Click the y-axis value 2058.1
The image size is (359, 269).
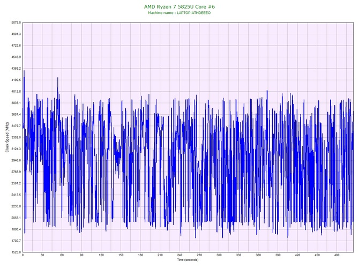[16, 218]
